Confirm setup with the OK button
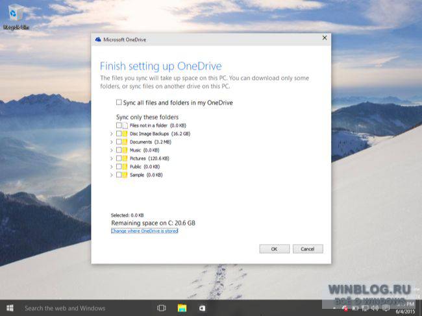Screen dimensions: 422x316 pos(275,249)
